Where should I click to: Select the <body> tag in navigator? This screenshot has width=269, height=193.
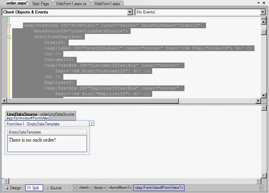pyautogui.click(x=99, y=188)
